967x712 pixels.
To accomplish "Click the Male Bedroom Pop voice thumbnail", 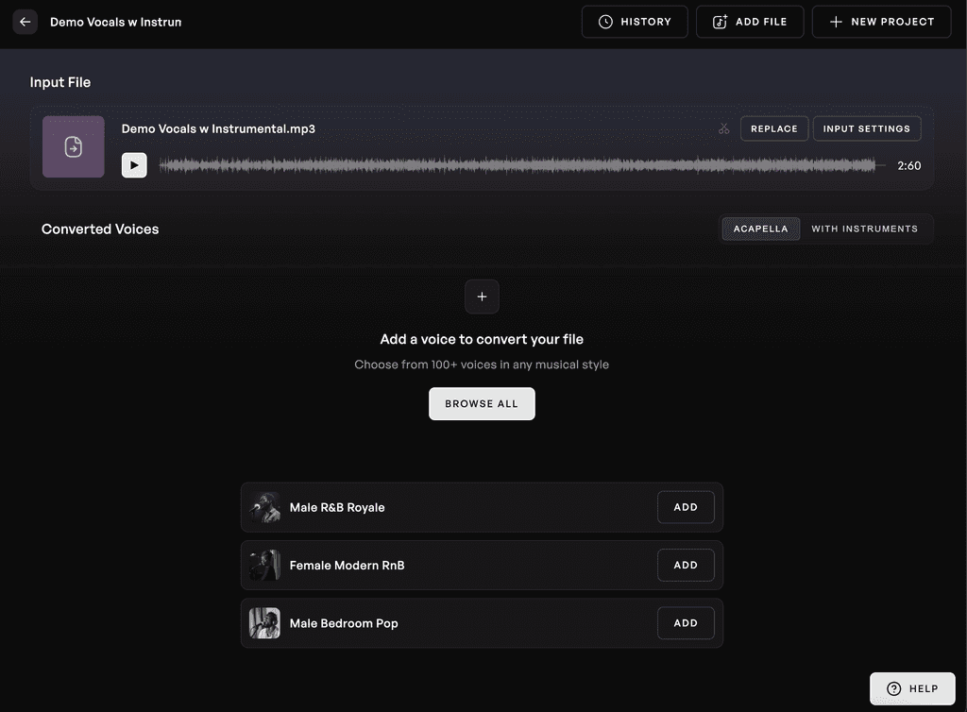I will point(264,622).
